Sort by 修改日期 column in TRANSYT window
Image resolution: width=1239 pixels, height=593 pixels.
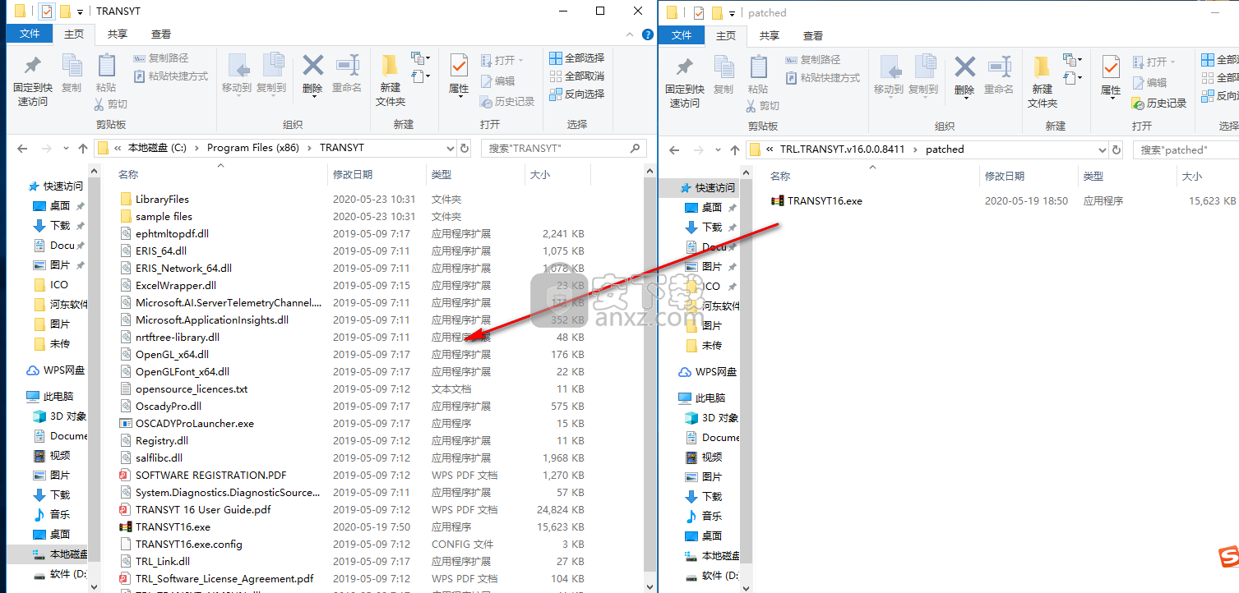click(353, 174)
